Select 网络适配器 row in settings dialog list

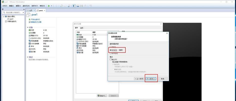point(92,44)
